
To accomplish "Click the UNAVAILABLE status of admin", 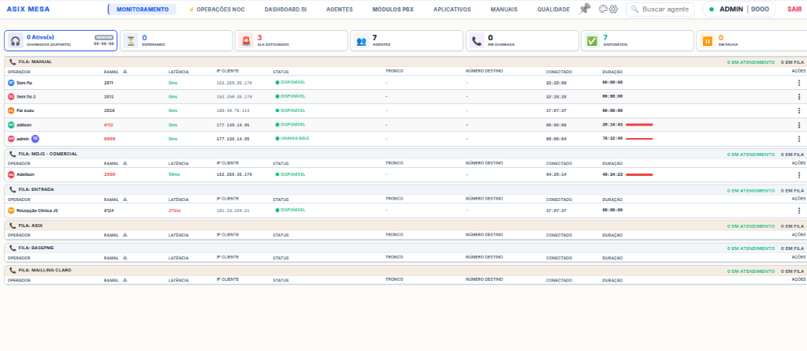I will coord(292,139).
